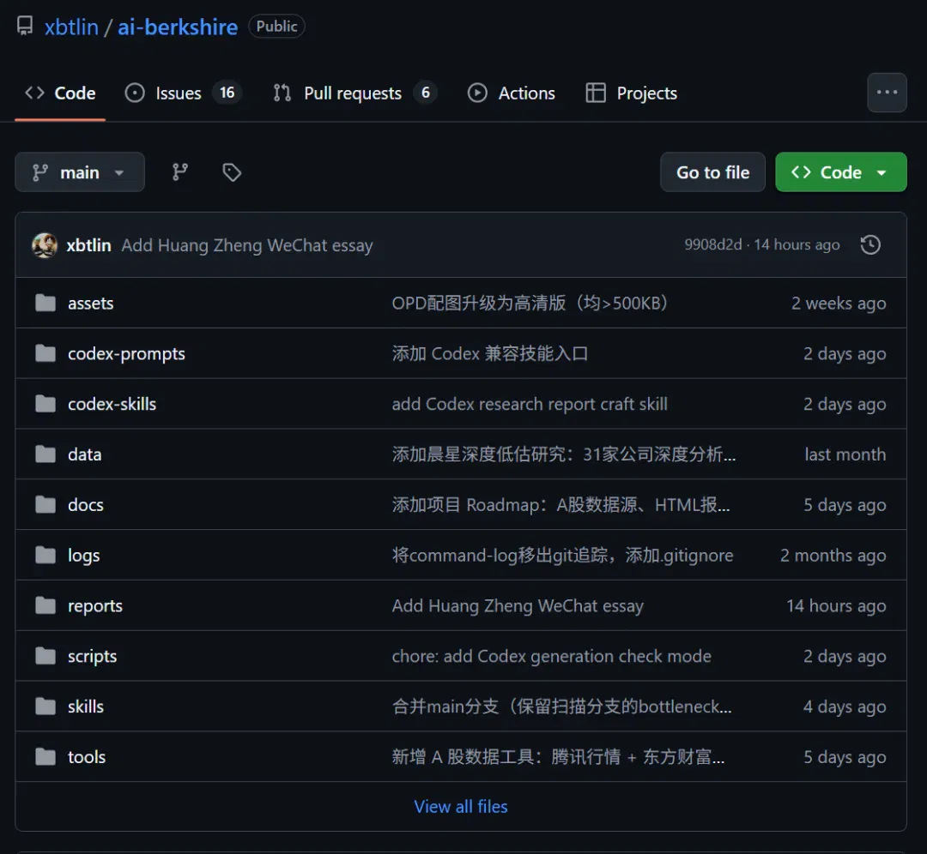Click the Pull requests count badge 6
Viewport: 927px width, 854px height.
(x=425, y=93)
